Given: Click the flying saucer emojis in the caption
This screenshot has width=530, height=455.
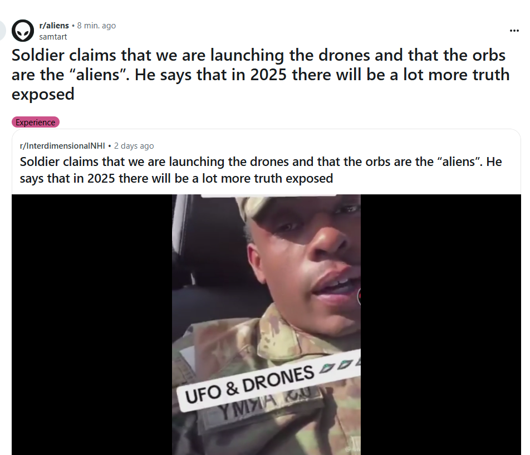Looking at the screenshot, I should [x=340, y=365].
